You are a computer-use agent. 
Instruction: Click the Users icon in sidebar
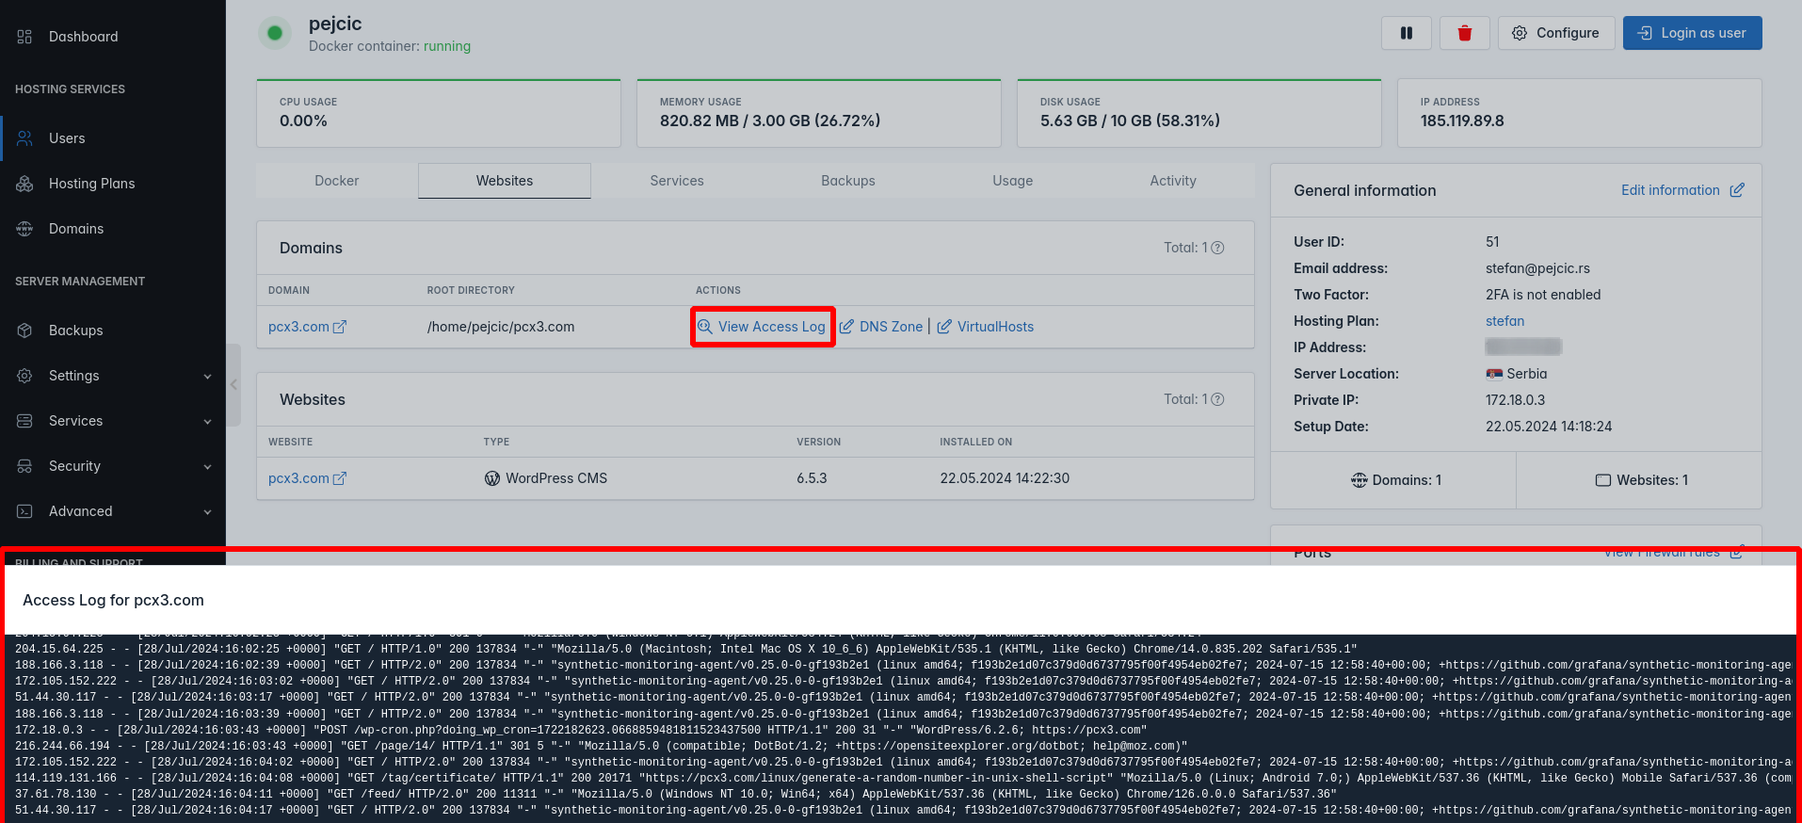tap(24, 138)
